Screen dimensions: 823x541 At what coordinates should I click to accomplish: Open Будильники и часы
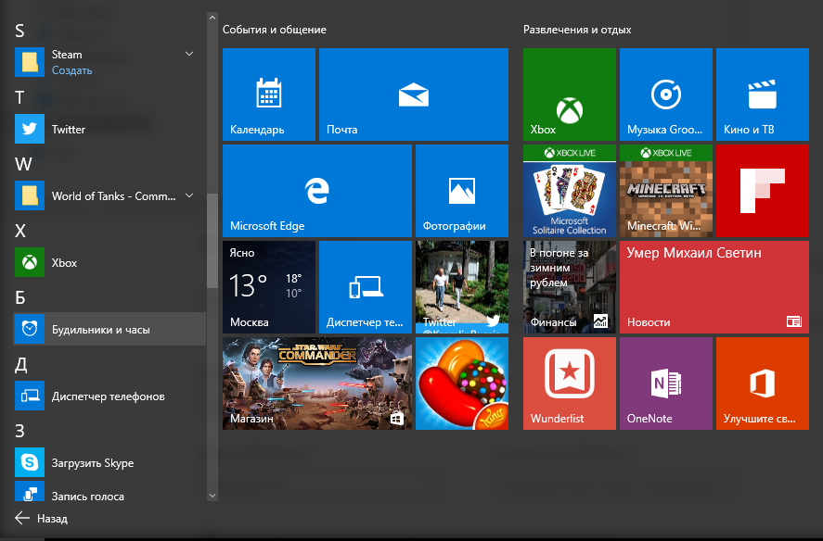tap(109, 329)
